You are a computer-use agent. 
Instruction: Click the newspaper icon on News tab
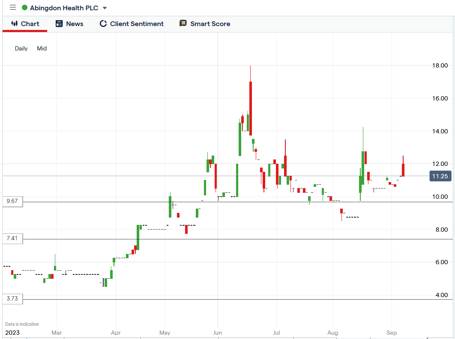point(59,24)
